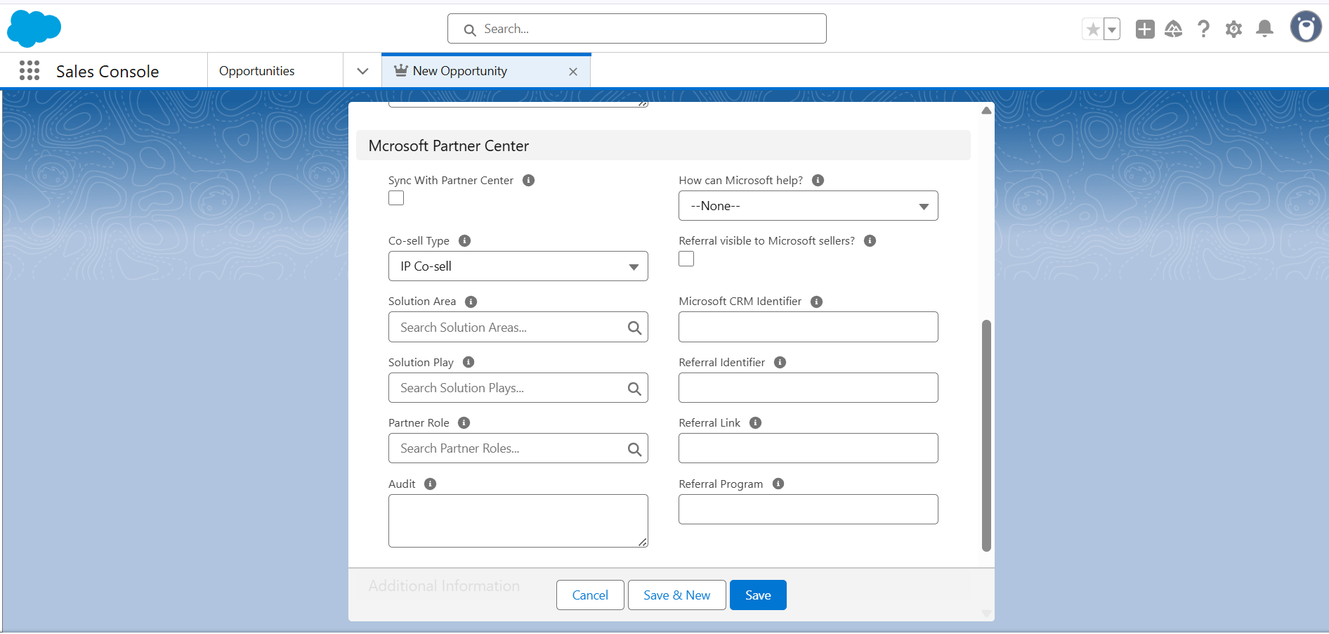Click the Save & New button

tap(676, 595)
